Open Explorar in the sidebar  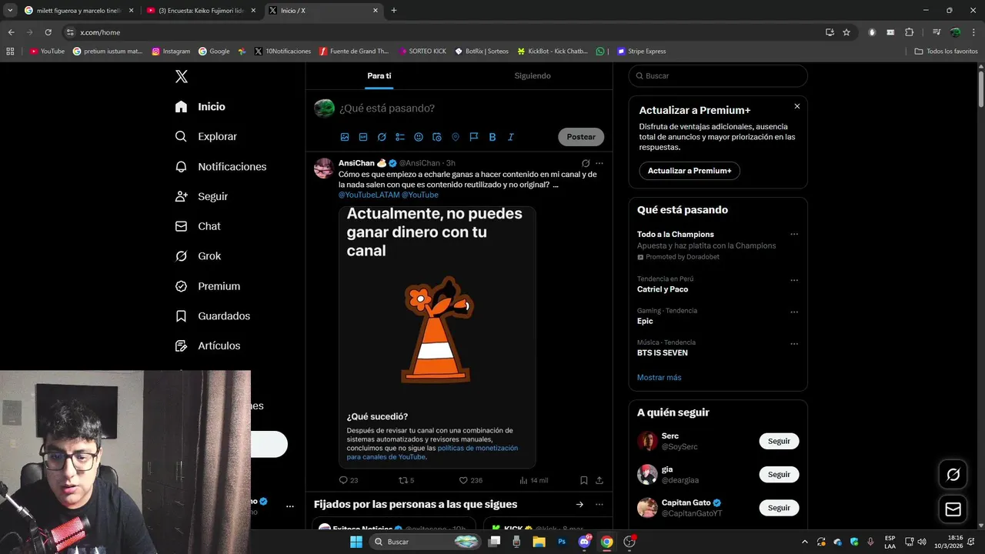[205, 136]
